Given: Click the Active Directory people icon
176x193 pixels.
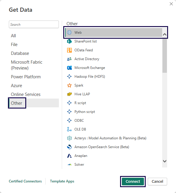Looking at the screenshot, I should pyautogui.click(x=69, y=59).
